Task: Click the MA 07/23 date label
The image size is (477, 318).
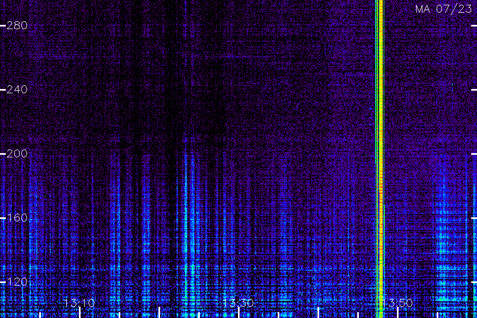Action: (x=444, y=9)
